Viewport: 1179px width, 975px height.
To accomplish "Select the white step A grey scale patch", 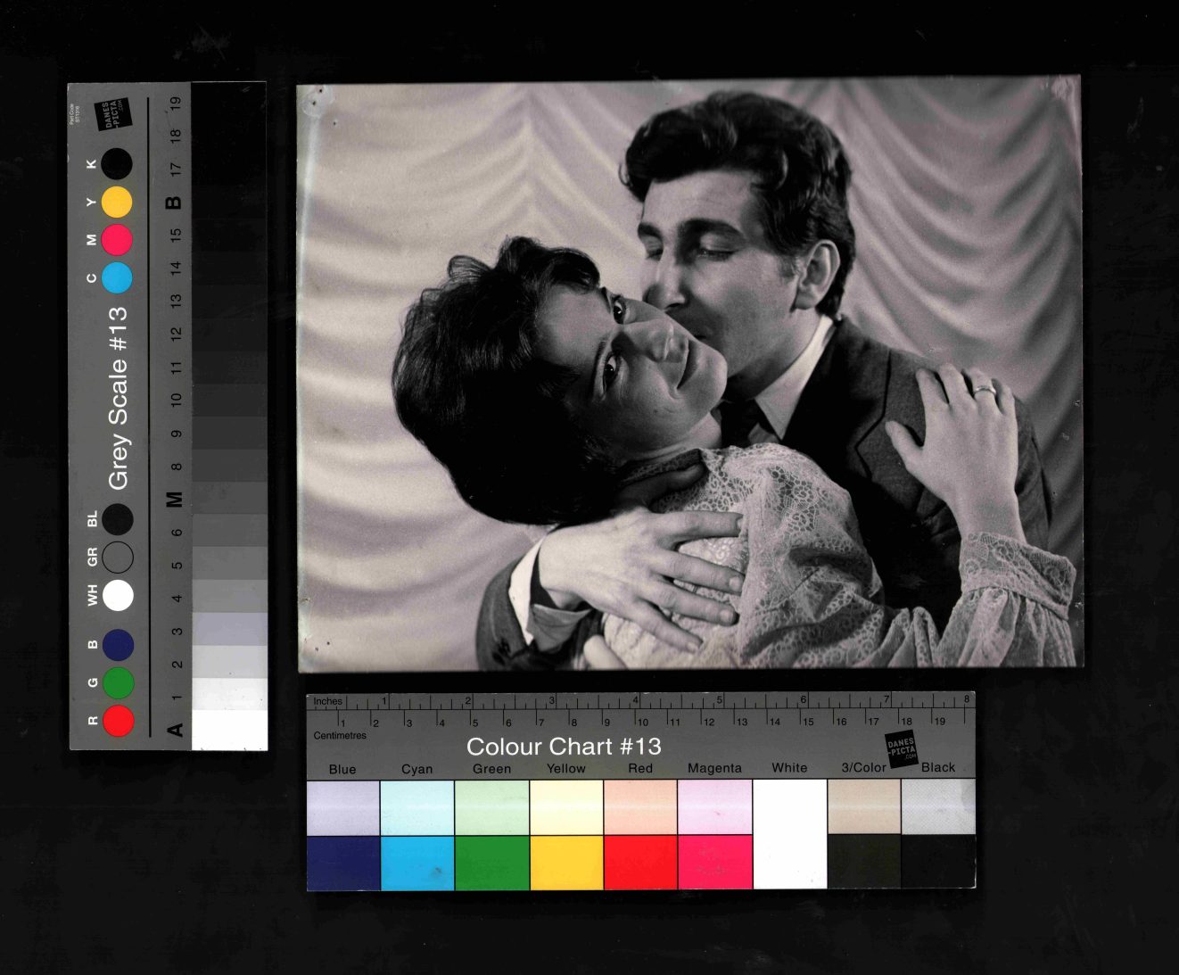I will click(229, 730).
